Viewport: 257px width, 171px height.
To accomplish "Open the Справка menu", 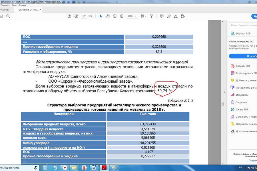I will (x=22, y=5).
